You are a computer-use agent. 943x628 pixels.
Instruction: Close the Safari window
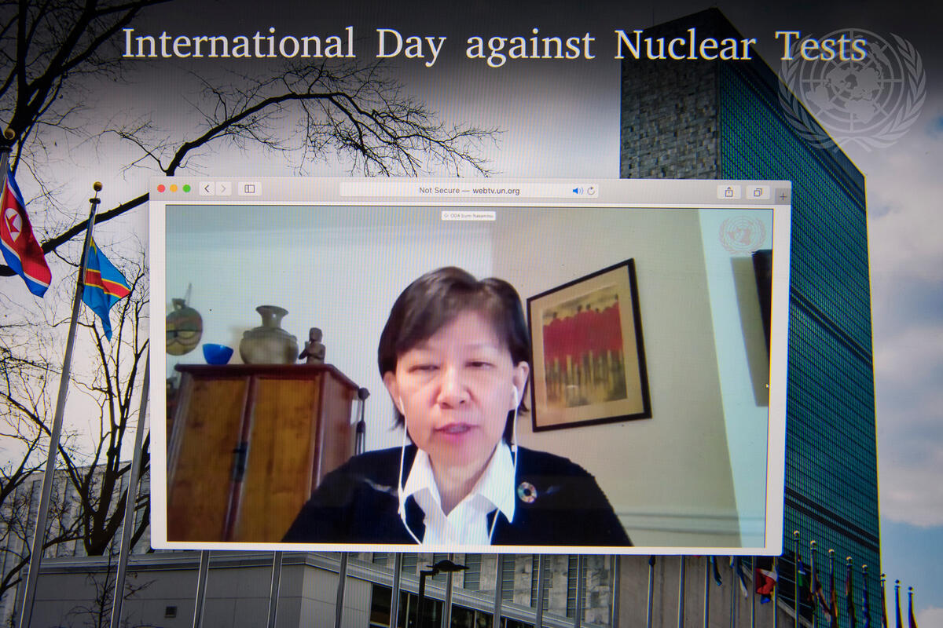point(161,188)
